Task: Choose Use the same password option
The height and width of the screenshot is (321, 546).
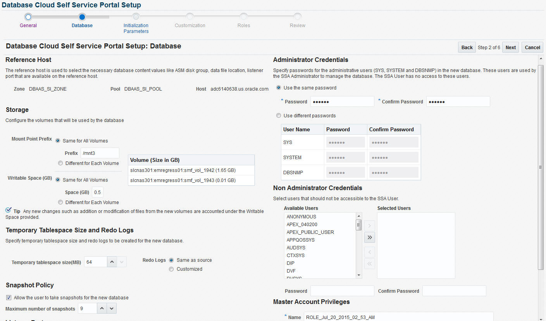Action: click(x=279, y=88)
